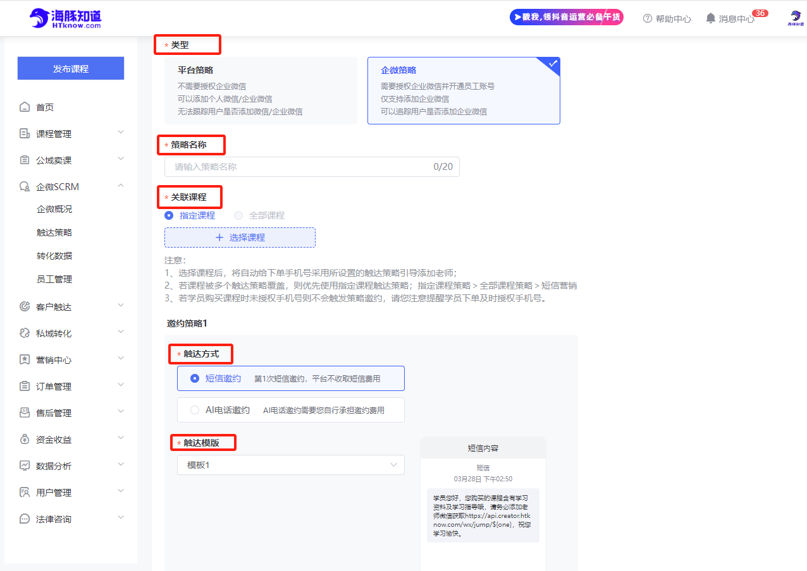Select the 平台策略 type card
This screenshot has width=807, height=571.
(261, 91)
